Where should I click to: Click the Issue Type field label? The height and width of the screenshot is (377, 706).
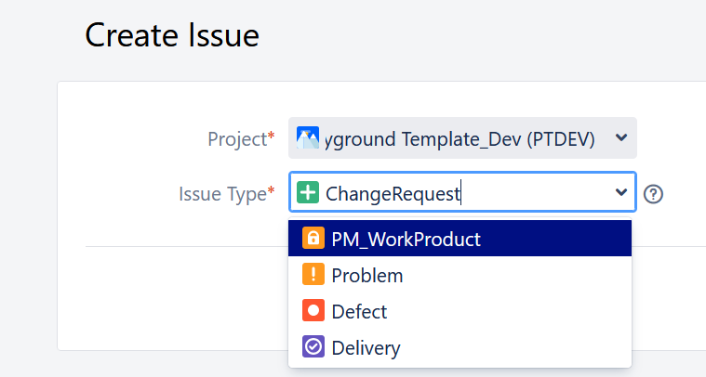click(222, 193)
